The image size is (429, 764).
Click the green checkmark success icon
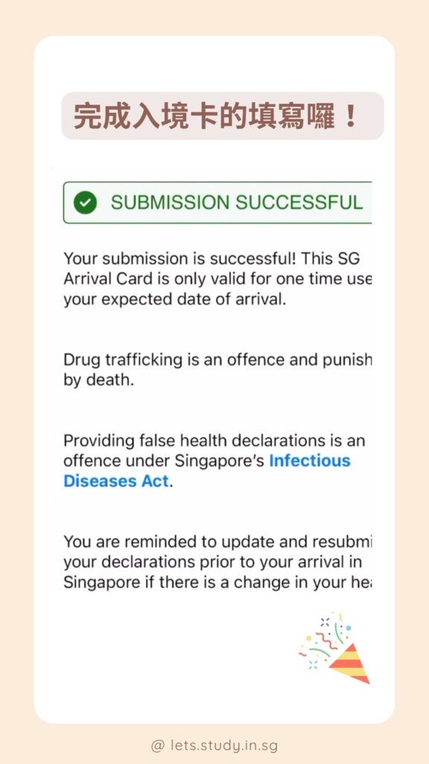point(85,203)
